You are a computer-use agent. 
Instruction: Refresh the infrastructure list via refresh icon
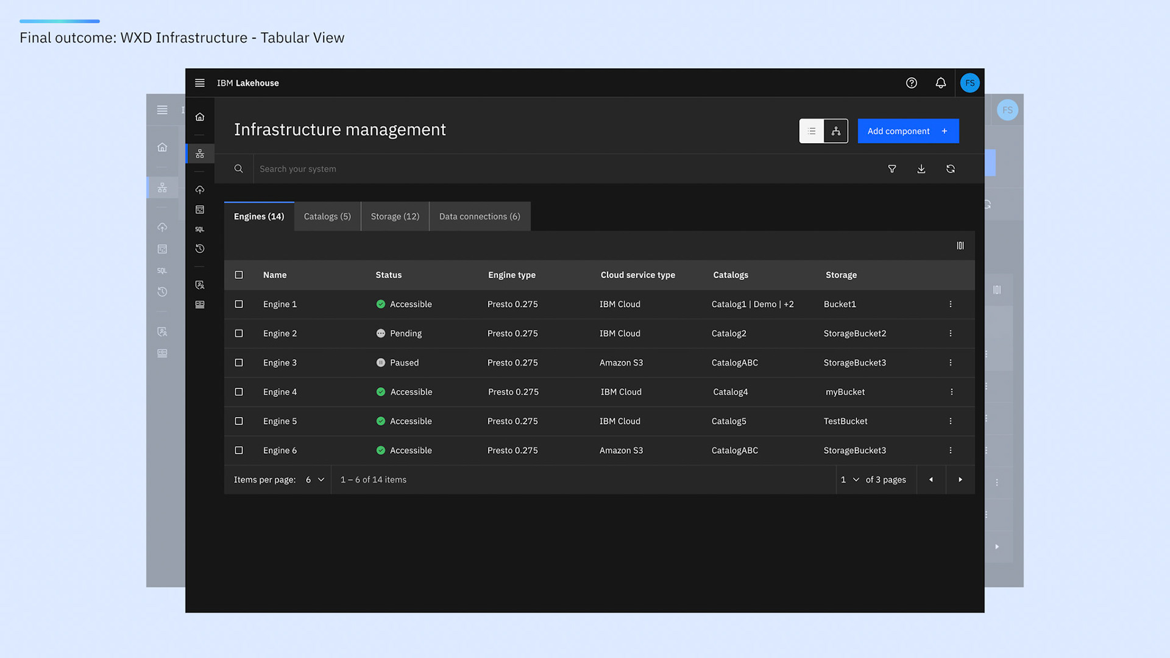[950, 169]
